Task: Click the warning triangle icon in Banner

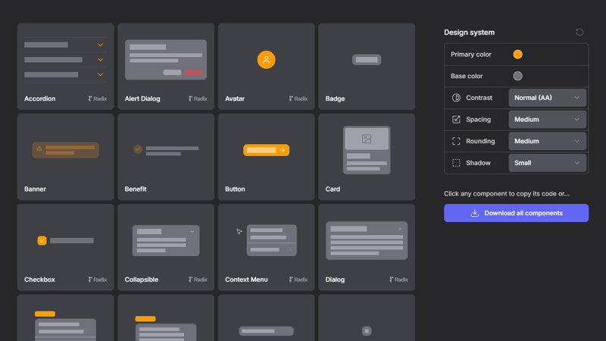Action: pos(39,149)
